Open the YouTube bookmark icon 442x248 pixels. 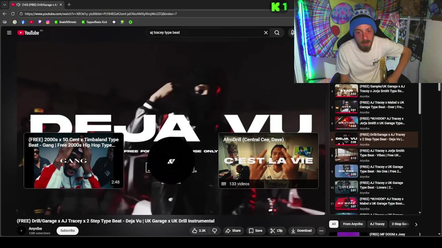click(31, 22)
